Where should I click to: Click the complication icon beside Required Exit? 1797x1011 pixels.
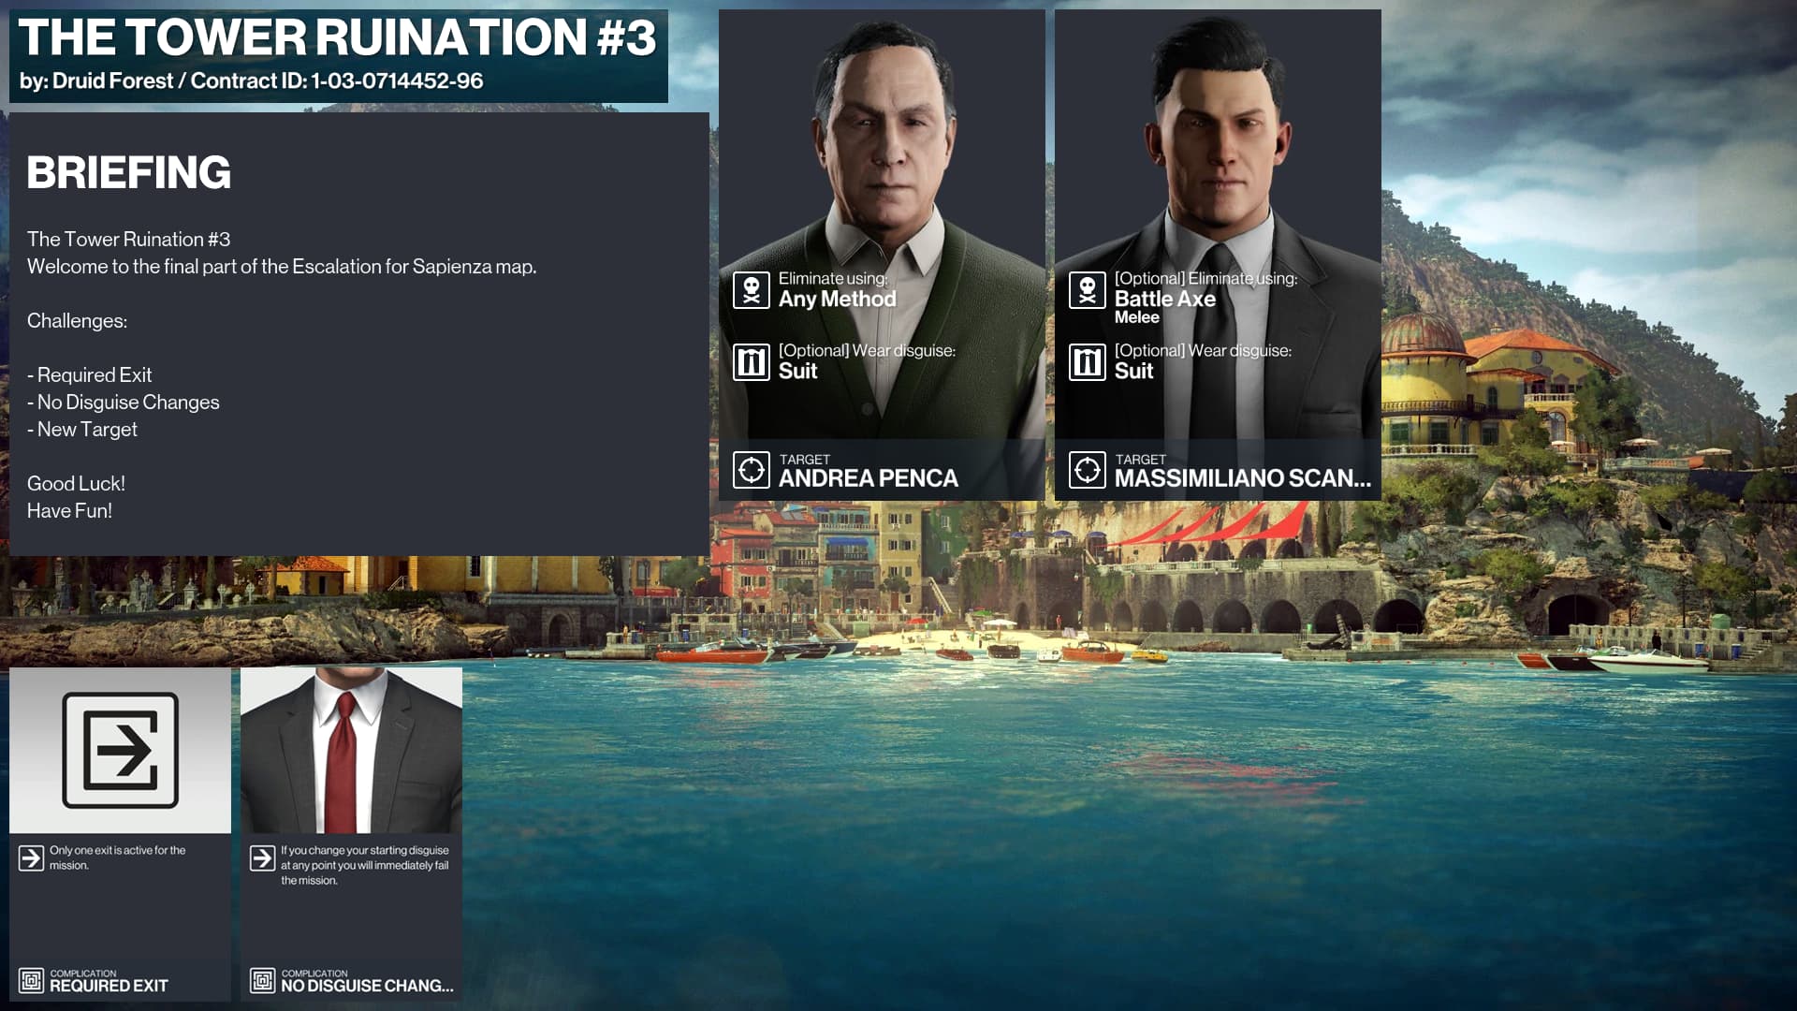(31, 980)
